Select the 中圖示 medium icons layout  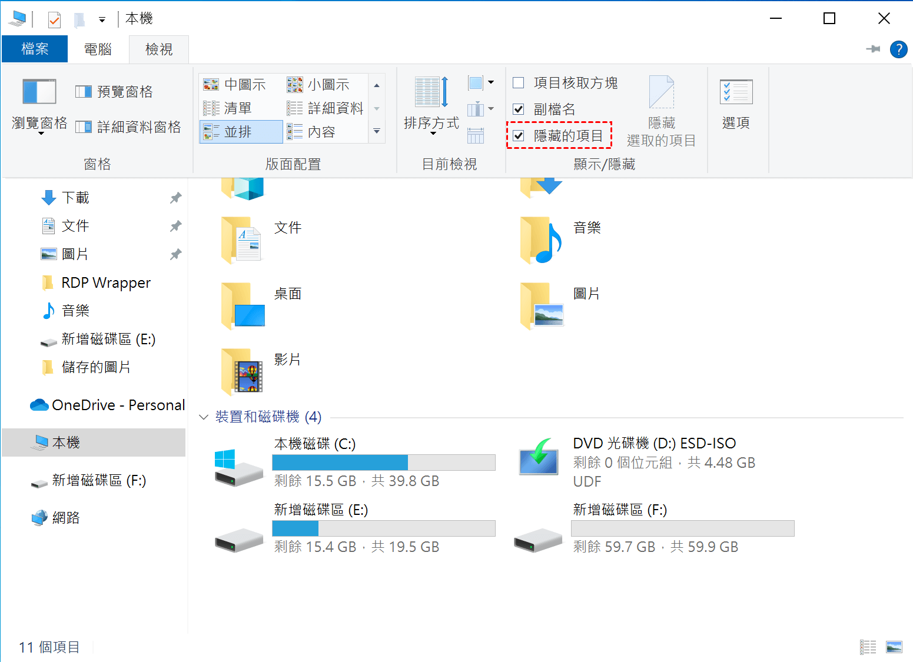point(235,85)
